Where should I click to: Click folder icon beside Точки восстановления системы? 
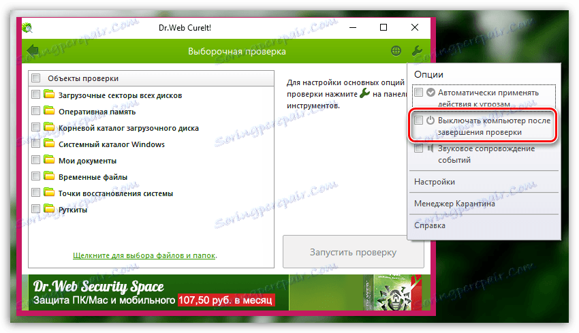49,192
